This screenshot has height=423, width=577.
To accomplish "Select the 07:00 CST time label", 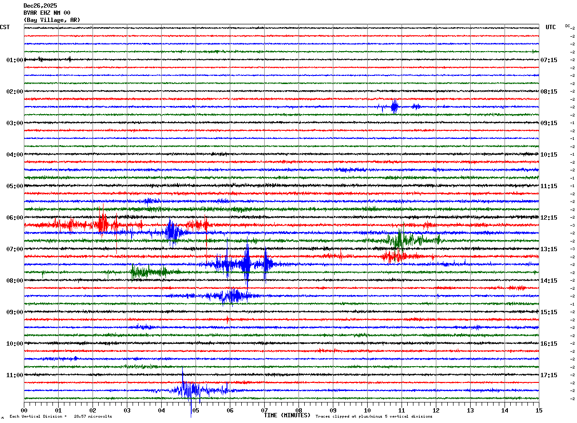I will click(x=15, y=249).
